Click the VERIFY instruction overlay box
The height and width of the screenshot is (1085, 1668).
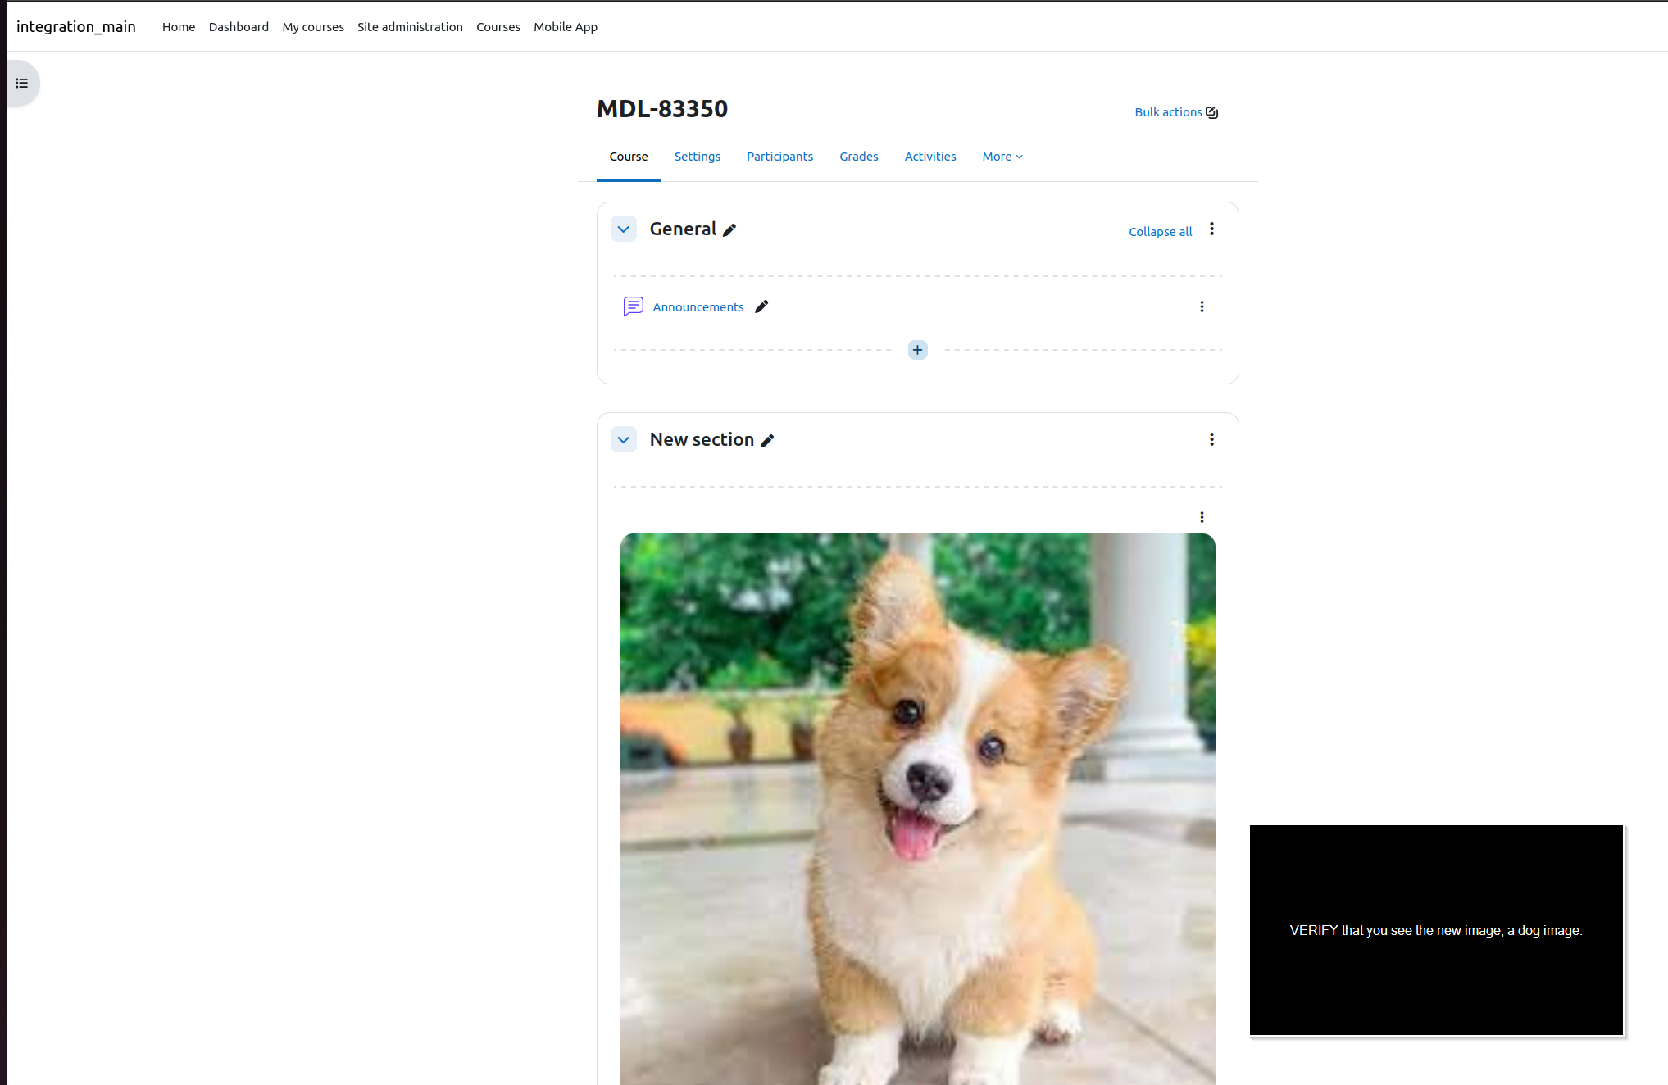[1436, 930]
